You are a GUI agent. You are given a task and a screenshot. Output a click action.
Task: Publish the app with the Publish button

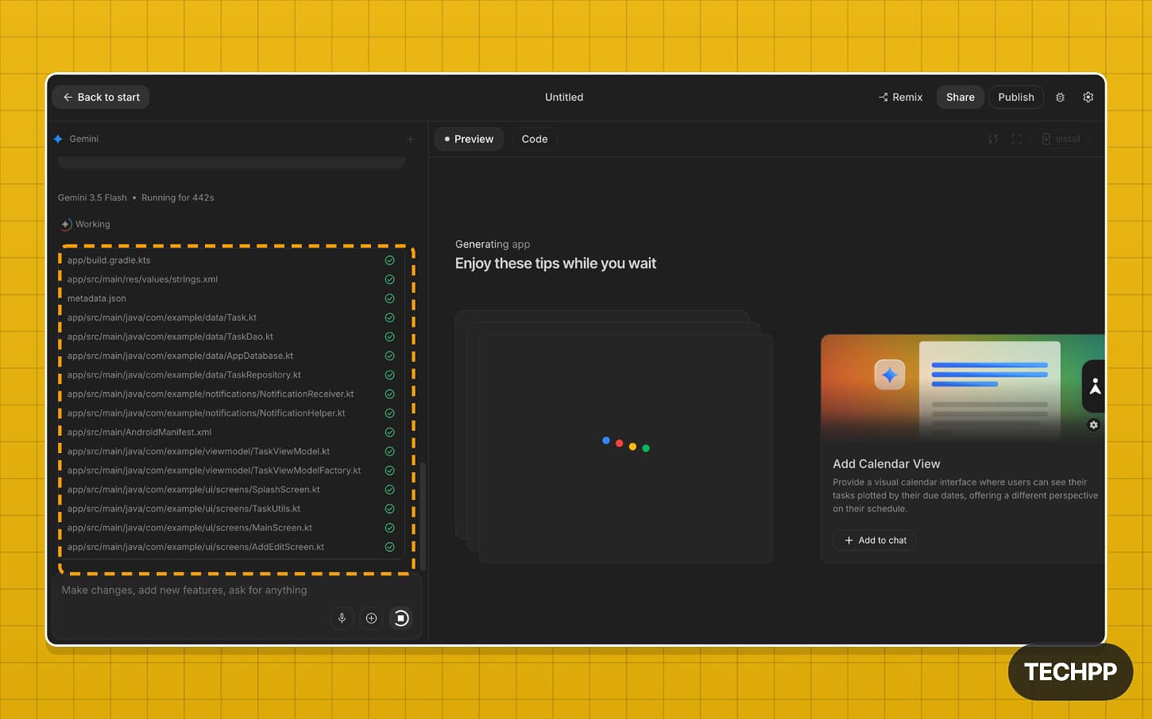click(1016, 97)
